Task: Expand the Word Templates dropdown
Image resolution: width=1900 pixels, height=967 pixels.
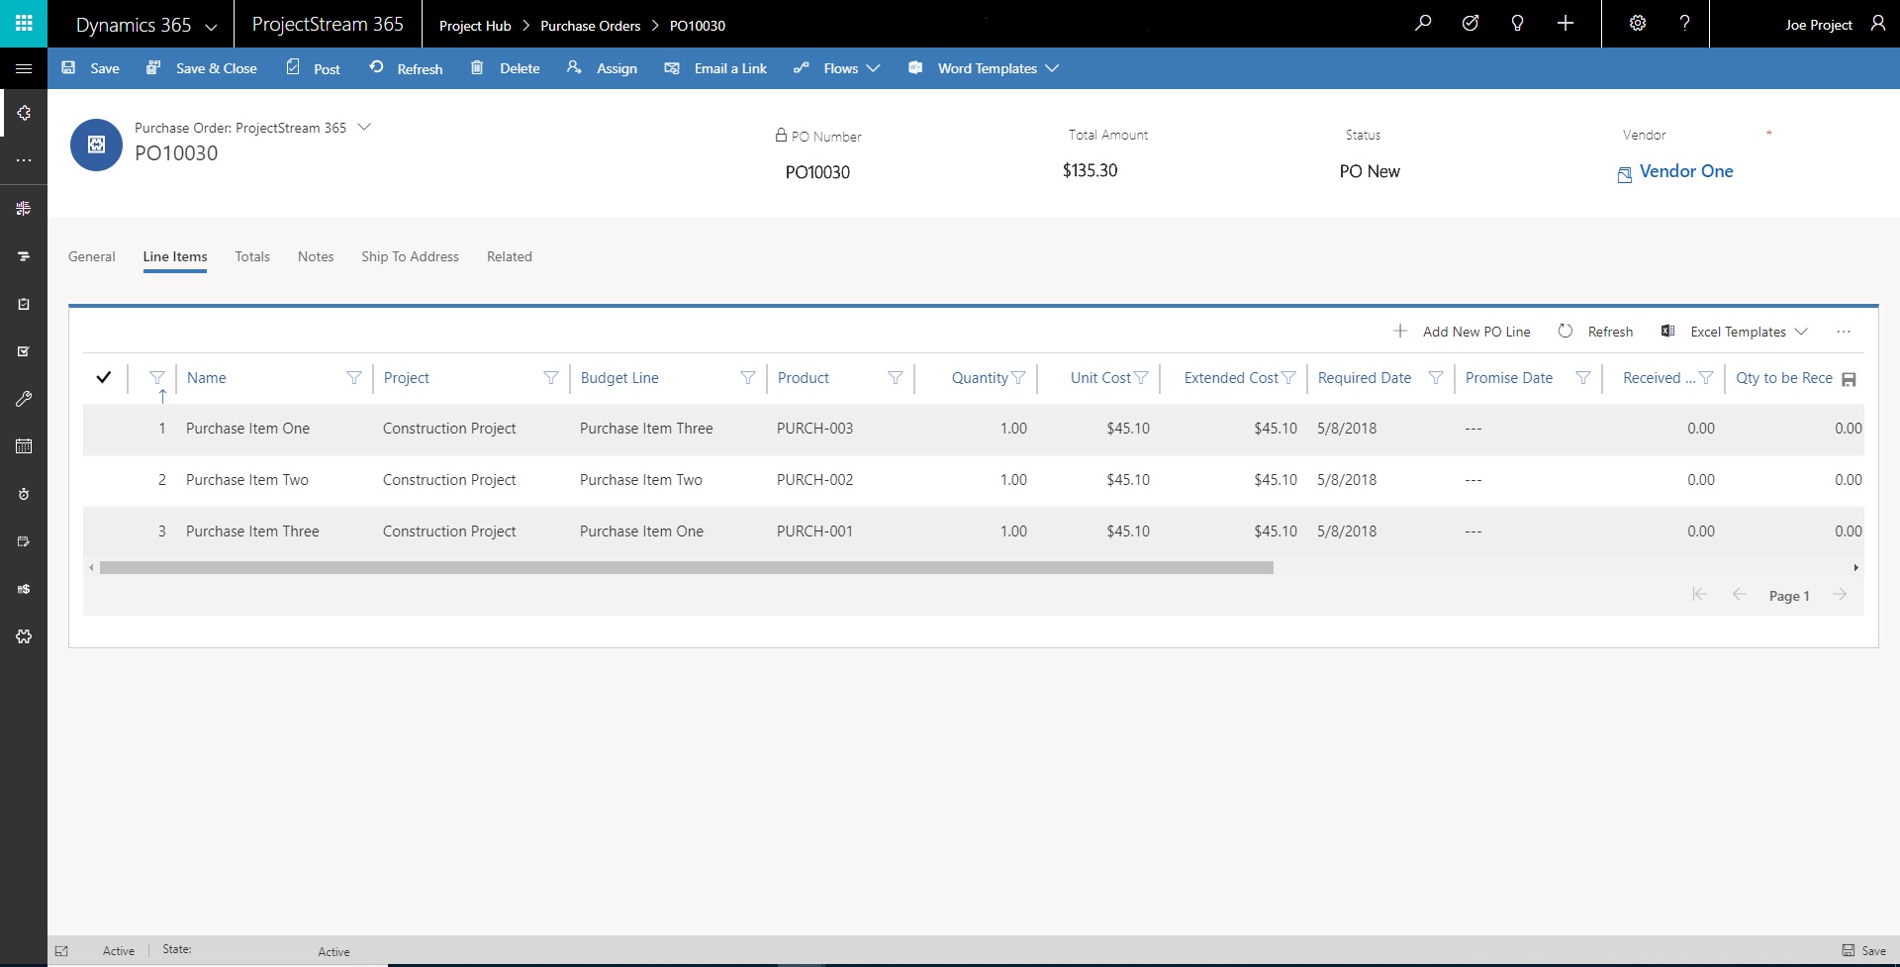Action: (x=1052, y=68)
